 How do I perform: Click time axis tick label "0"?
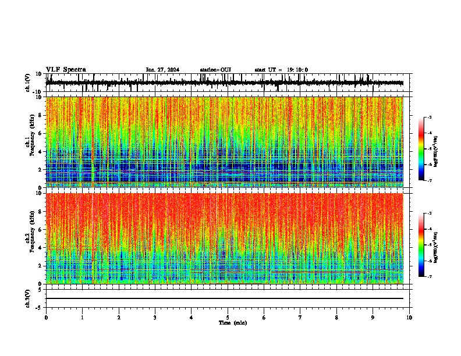46,318
